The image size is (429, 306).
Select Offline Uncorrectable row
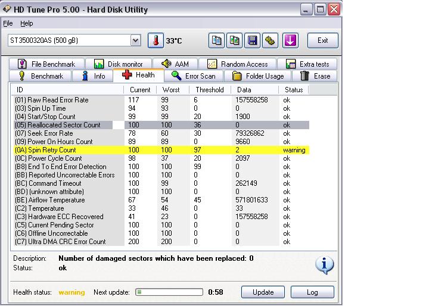[161, 233]
